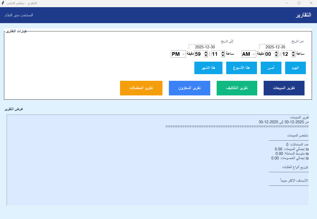Click the end minute field showing 59
Image resolution: width=317 pixels, height=219 pixels.
198,54
